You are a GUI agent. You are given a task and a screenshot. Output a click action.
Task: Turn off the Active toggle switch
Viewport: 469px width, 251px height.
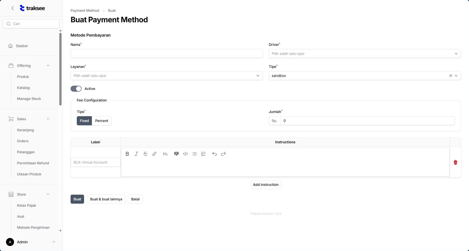coord(76,89)
